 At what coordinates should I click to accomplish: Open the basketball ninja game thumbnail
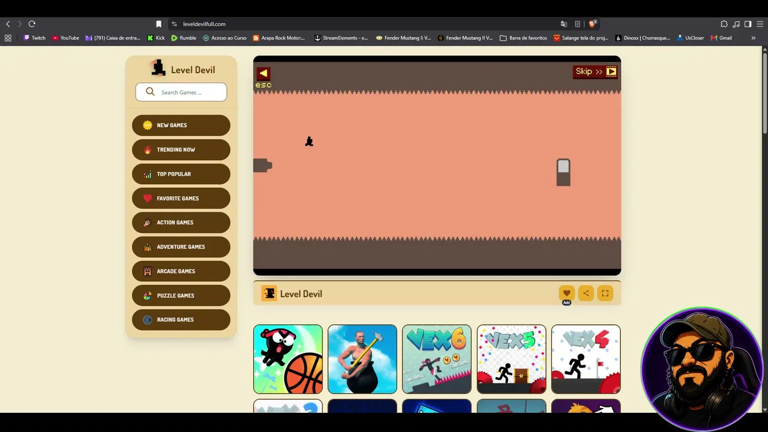coord(288,359)
